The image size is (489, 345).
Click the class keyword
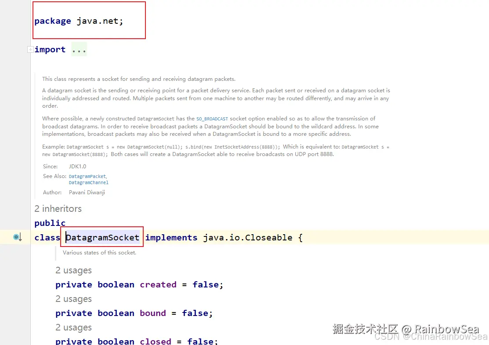tap(47, 237)
